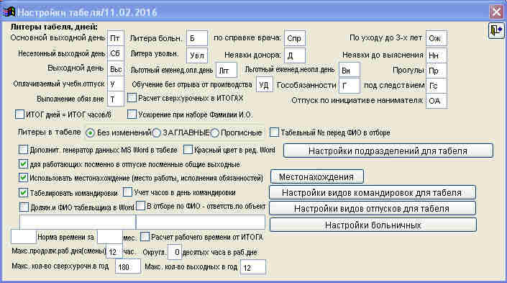
Task: Click the Настройки больничных button
Action: click(x=373, y=225)
